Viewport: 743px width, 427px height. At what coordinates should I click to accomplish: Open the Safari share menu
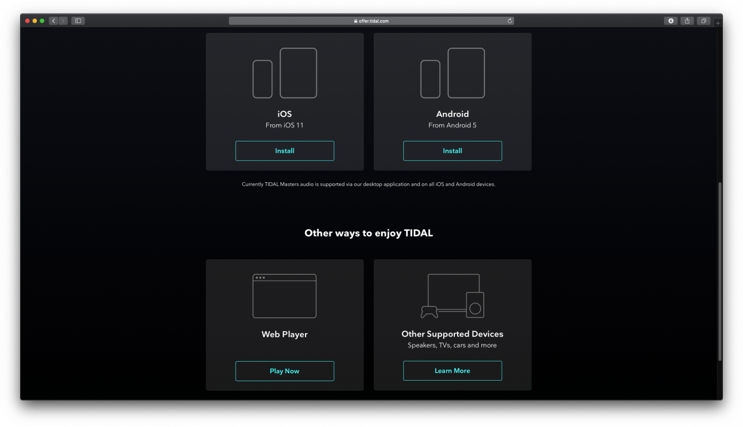(687, 21)
